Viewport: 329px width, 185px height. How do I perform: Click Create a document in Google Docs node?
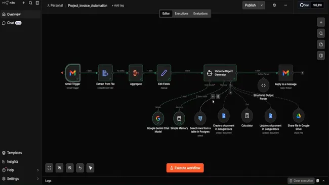coord(224,116)
